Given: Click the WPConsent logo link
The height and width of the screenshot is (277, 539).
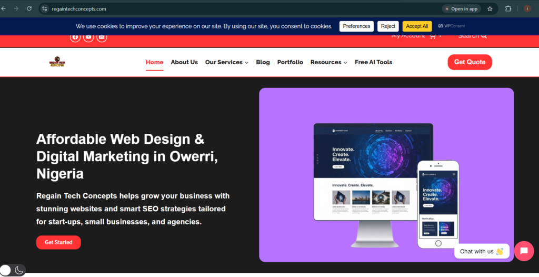Looking at the screenshot, I should [451, 26].
